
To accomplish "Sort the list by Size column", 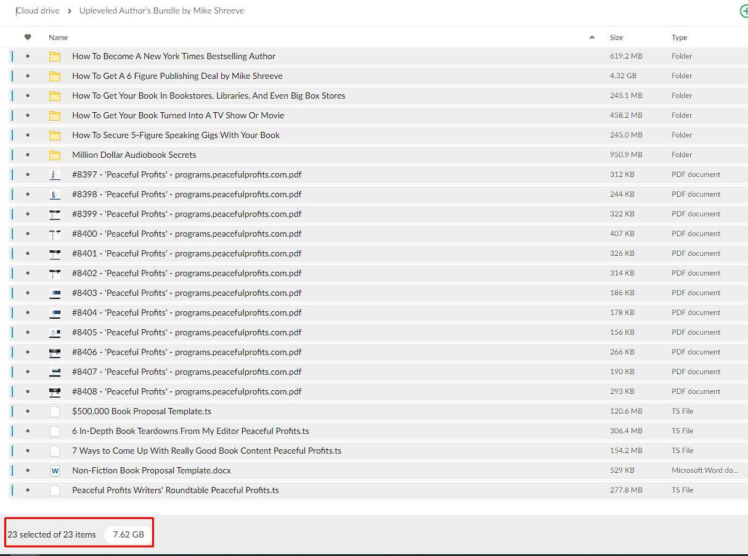I will (616, 38).
